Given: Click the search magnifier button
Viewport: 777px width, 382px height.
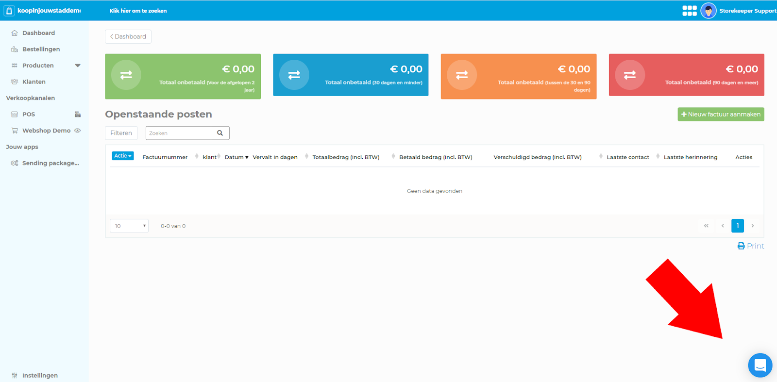Looking at the screenshot, I should click(220, 133).
